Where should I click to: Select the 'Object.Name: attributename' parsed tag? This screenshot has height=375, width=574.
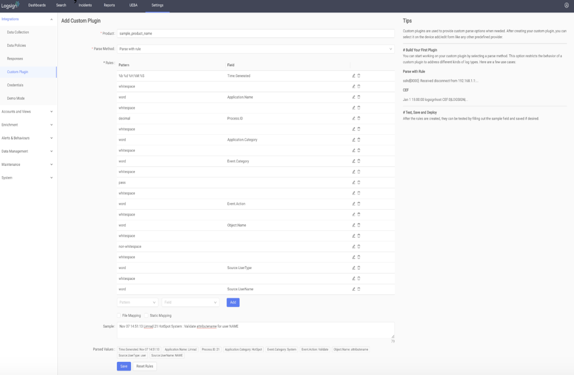click(351, 349)
